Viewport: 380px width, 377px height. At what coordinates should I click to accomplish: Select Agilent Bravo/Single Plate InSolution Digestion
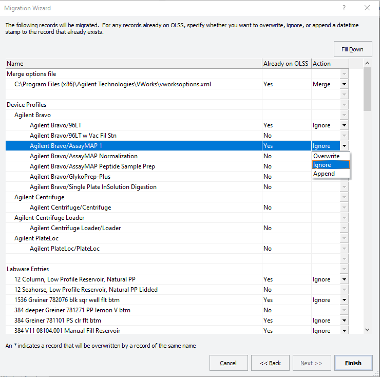point(177,186)
